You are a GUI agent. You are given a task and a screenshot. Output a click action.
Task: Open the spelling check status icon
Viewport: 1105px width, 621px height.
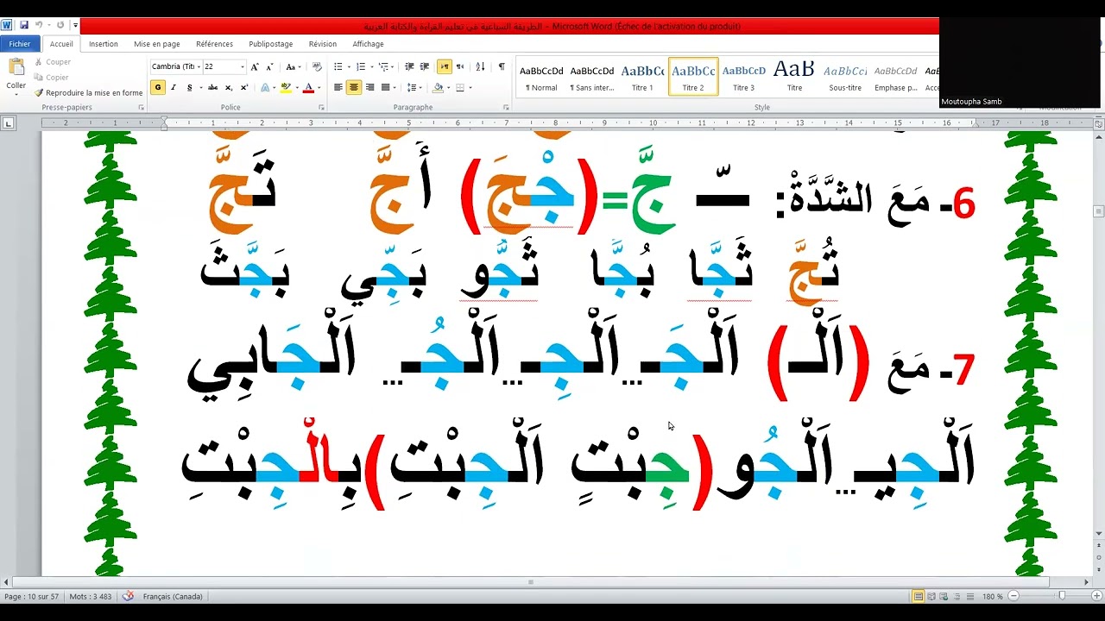coord(128,596)
